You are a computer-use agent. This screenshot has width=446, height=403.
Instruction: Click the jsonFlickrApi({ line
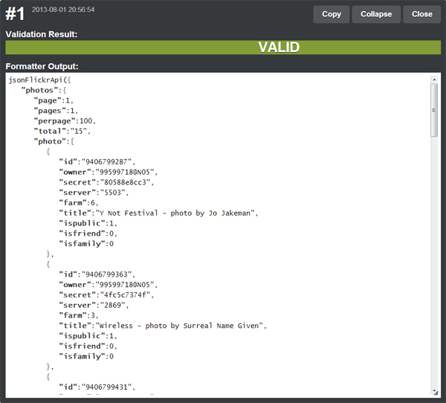click(39, 80)
